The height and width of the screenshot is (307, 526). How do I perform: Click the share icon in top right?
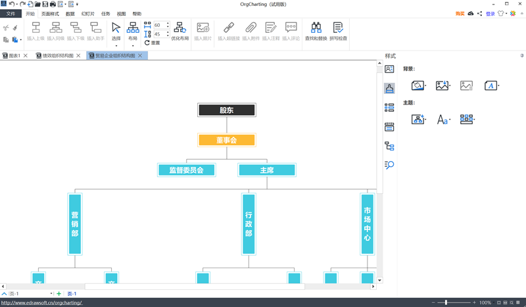[480, 13]
